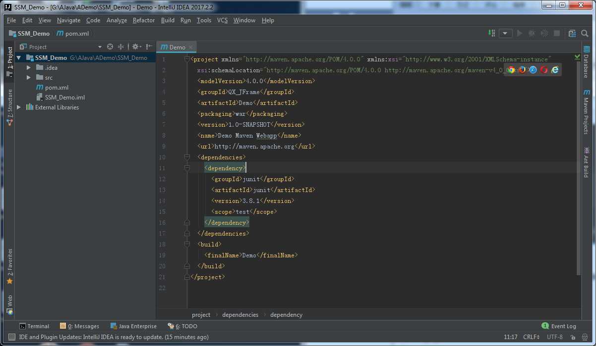Click the Stop square icon
The height and width of the screenshot is (346, 596).
(x=557, y=33)
